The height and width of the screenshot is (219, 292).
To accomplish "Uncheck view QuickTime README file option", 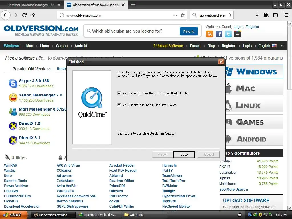I will tap(119, 93).
